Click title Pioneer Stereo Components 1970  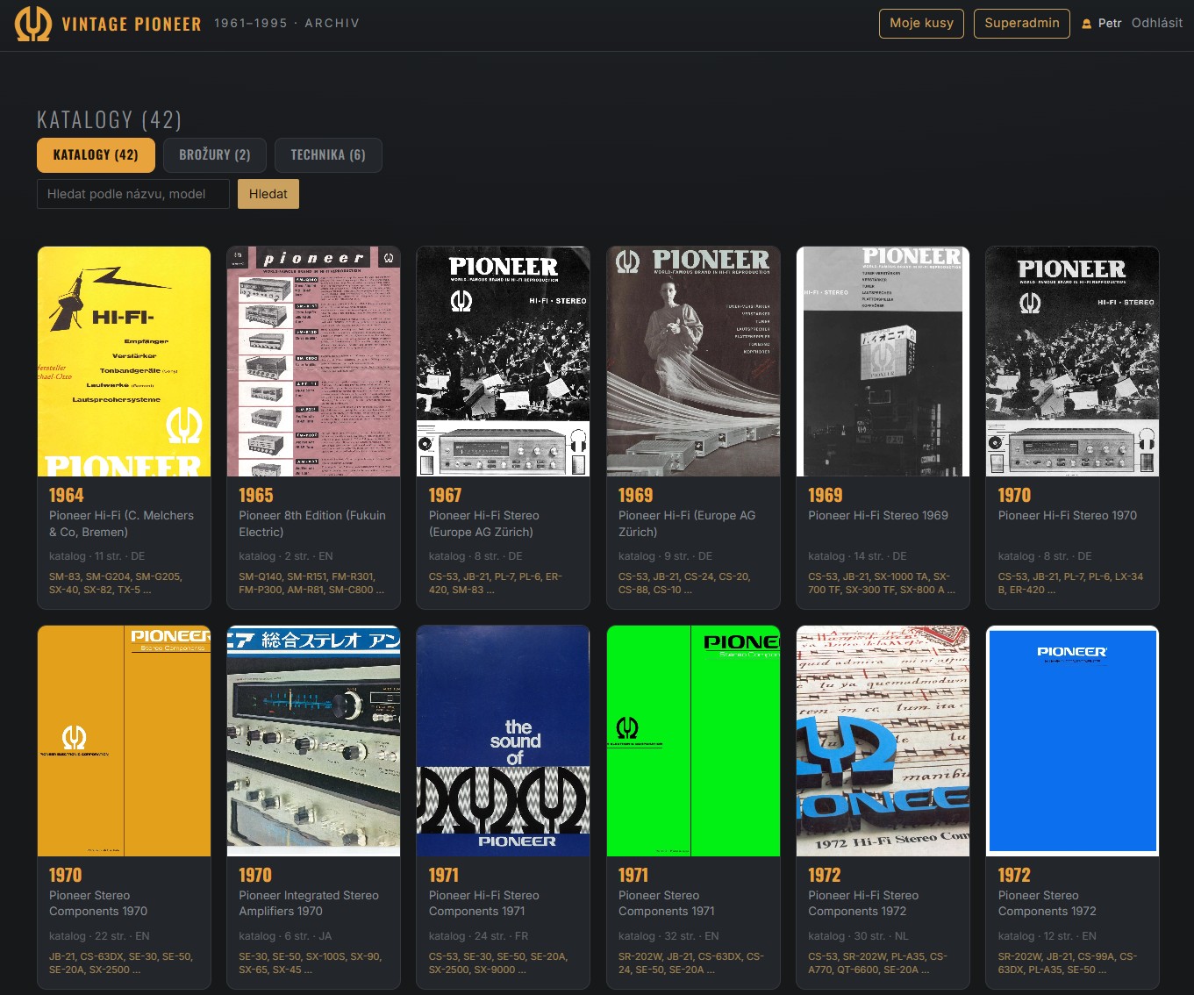point(98,904)
